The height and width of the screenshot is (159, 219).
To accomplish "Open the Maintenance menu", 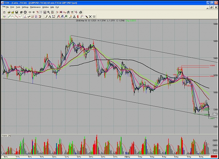I will 35,7.
